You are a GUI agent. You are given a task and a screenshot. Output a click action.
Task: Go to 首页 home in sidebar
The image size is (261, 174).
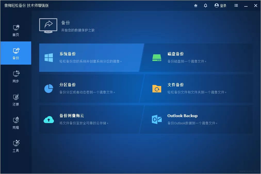[16, 30]
